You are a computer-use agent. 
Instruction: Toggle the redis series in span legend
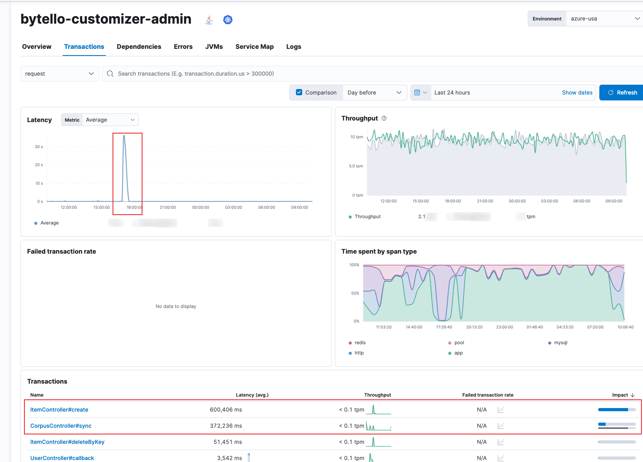click(x=360, y=343)
